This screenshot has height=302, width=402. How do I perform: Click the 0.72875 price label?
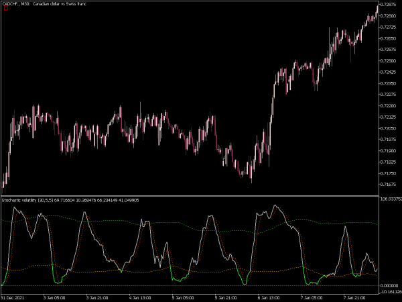tap(388, 5)
